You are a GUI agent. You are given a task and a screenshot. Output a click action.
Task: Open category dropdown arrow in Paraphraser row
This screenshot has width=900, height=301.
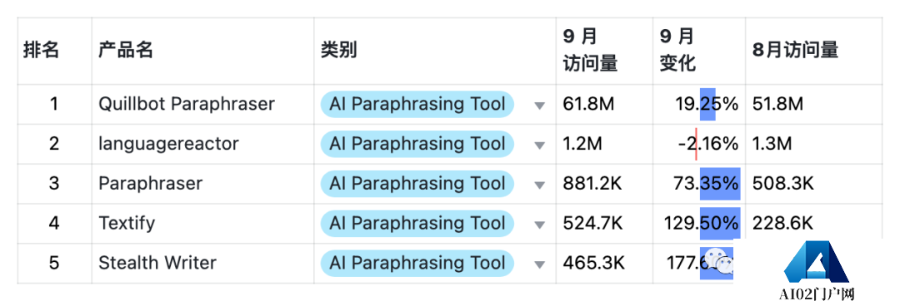coord(539,185)
